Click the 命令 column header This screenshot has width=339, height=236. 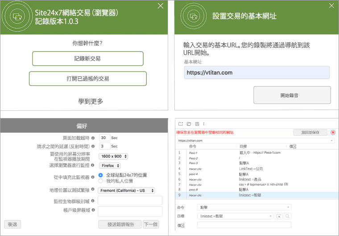[x=192, y=146]
